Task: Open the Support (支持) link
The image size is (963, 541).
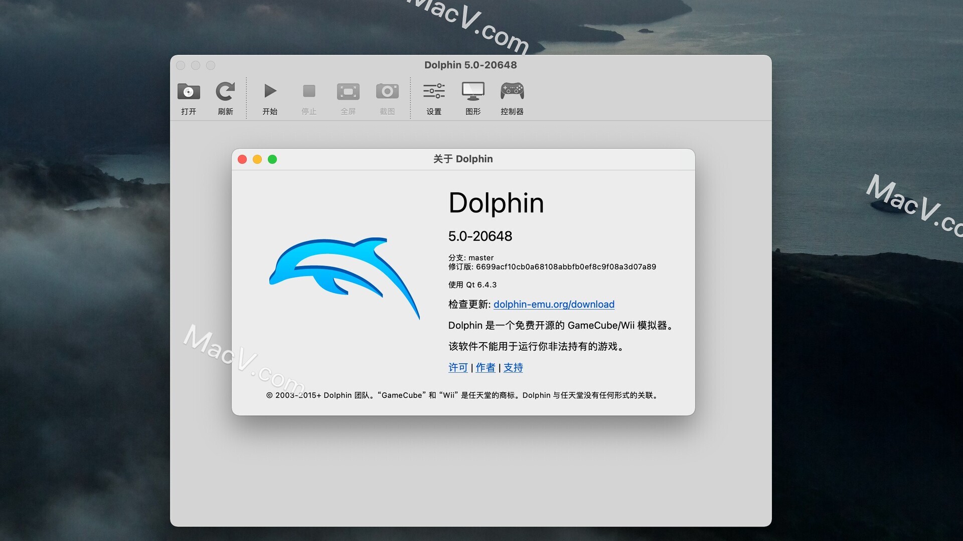Action: pos(513,368)
